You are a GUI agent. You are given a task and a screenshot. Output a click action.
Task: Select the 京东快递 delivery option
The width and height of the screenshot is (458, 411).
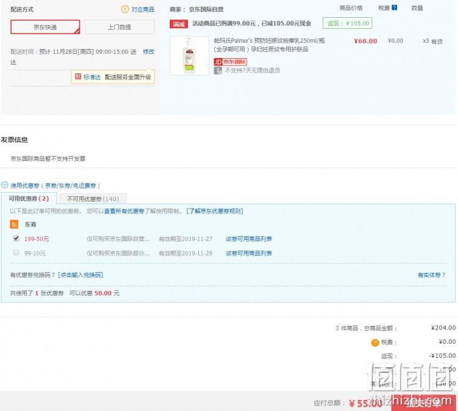pos(45,27)
